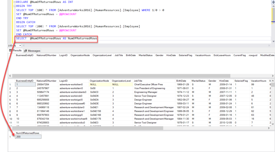Select the adventure-works\ken0 LoginID cell
Viewport: 275px width, 152px height.
(74, 84)
